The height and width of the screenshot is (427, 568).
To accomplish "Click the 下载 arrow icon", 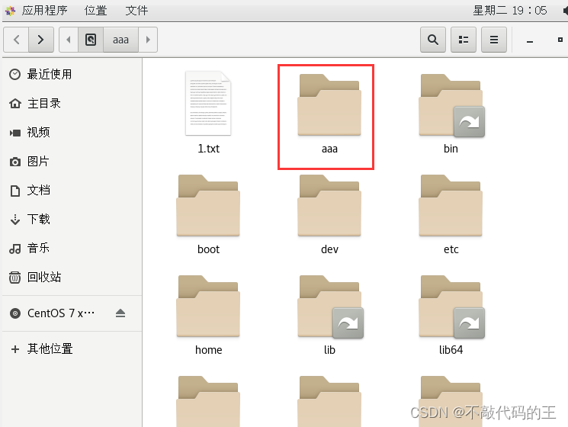I will point(14,220).
